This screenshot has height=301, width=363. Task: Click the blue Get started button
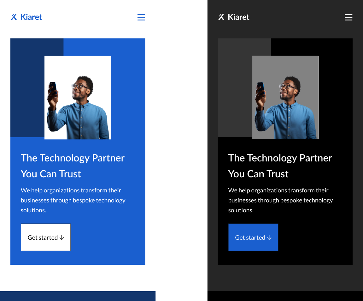click(253, 237)
